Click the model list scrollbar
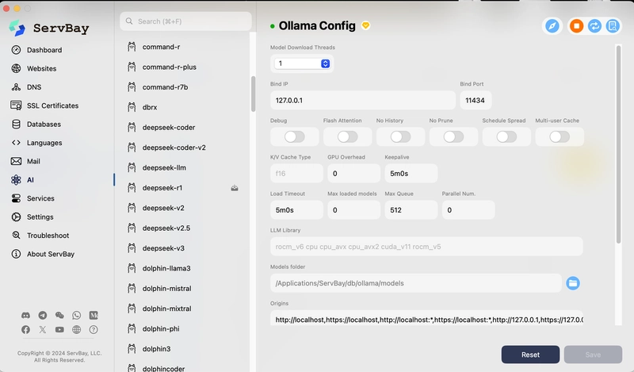634x372 pixels. pyautogui.click(x=253, y=94)
